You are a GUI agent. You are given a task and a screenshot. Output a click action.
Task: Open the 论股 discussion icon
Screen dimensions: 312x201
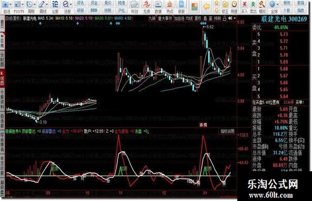coord(55,4)
